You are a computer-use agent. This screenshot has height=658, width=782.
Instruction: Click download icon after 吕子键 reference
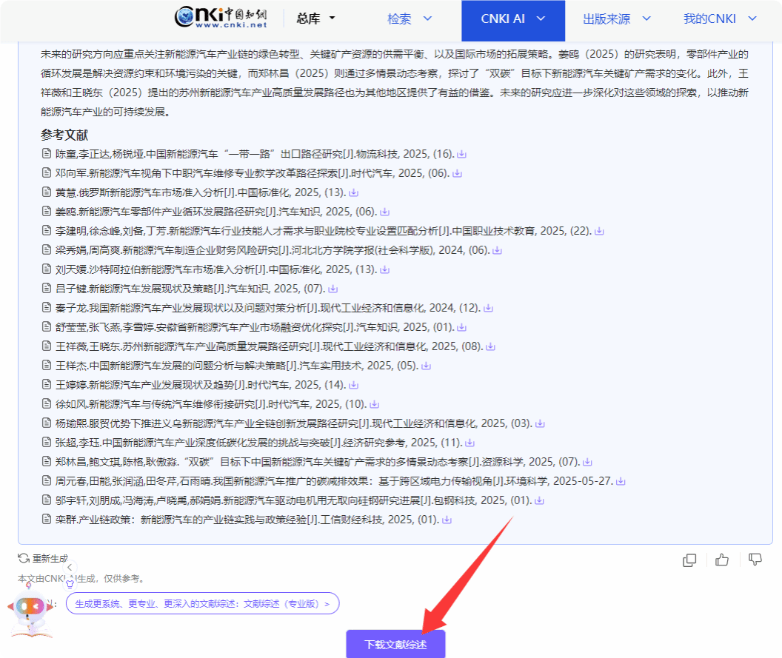(x=333, y=289)
